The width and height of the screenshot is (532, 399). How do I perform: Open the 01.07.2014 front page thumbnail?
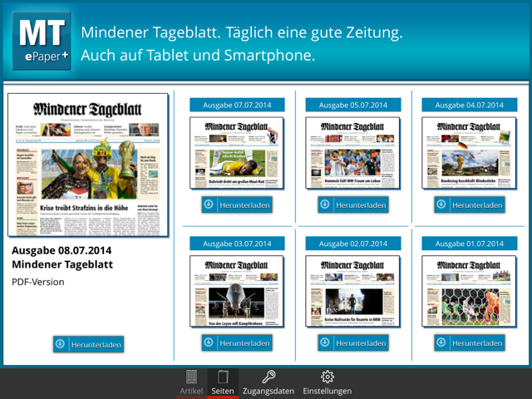[469, 291]
